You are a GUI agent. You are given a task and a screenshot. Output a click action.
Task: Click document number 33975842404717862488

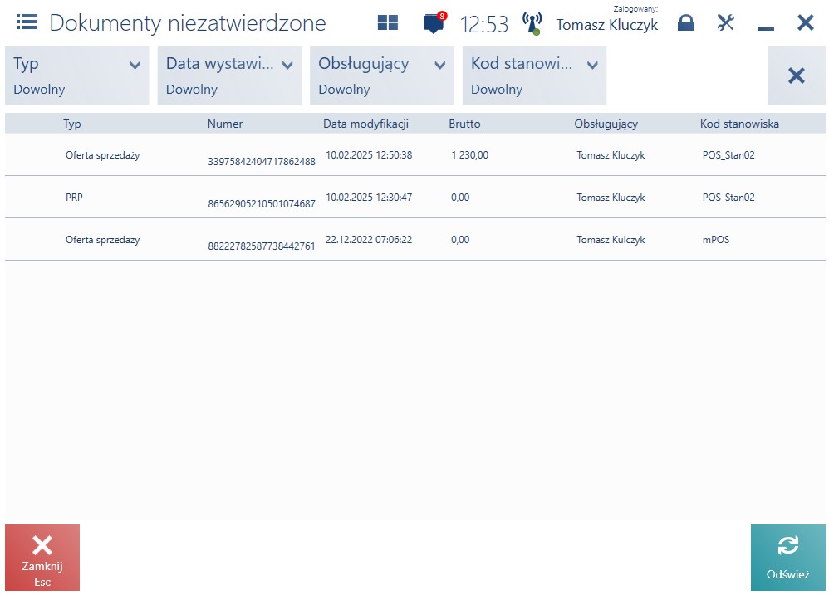(x=262, y=162)
